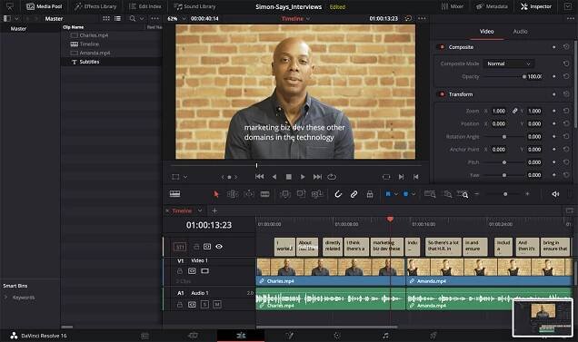
Task: Toggle Linked Selection chain
Action: (354, 194)
